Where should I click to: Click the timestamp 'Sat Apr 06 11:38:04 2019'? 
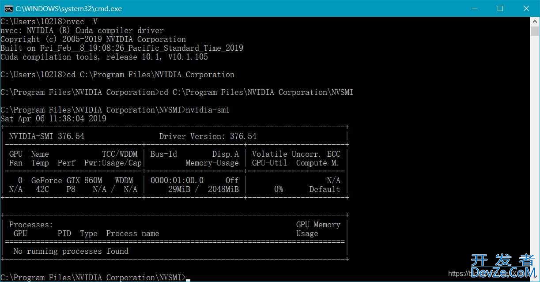[x=53, y=119]
